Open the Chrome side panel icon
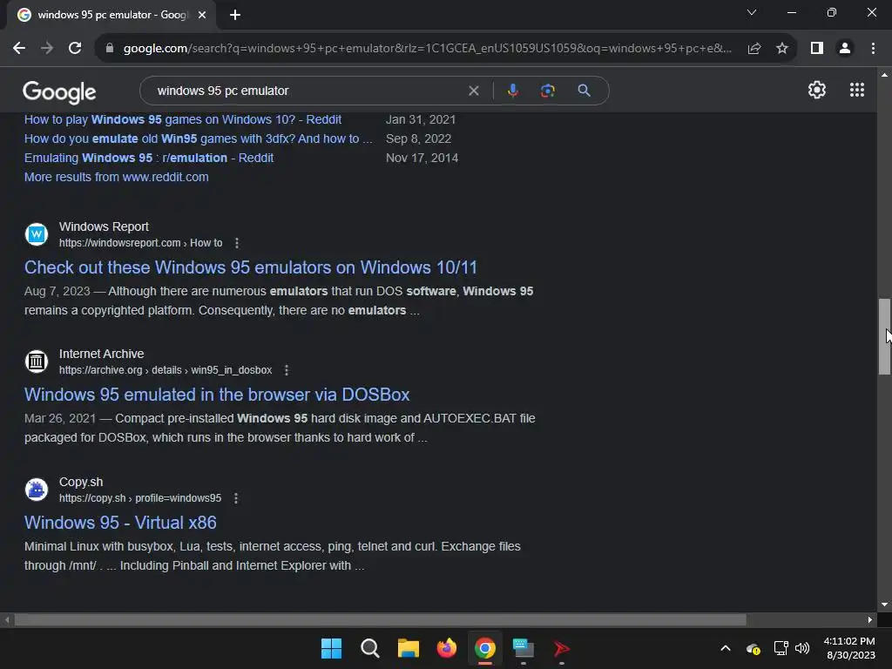This screenshot has height=669, width=892. click(817, 49)
